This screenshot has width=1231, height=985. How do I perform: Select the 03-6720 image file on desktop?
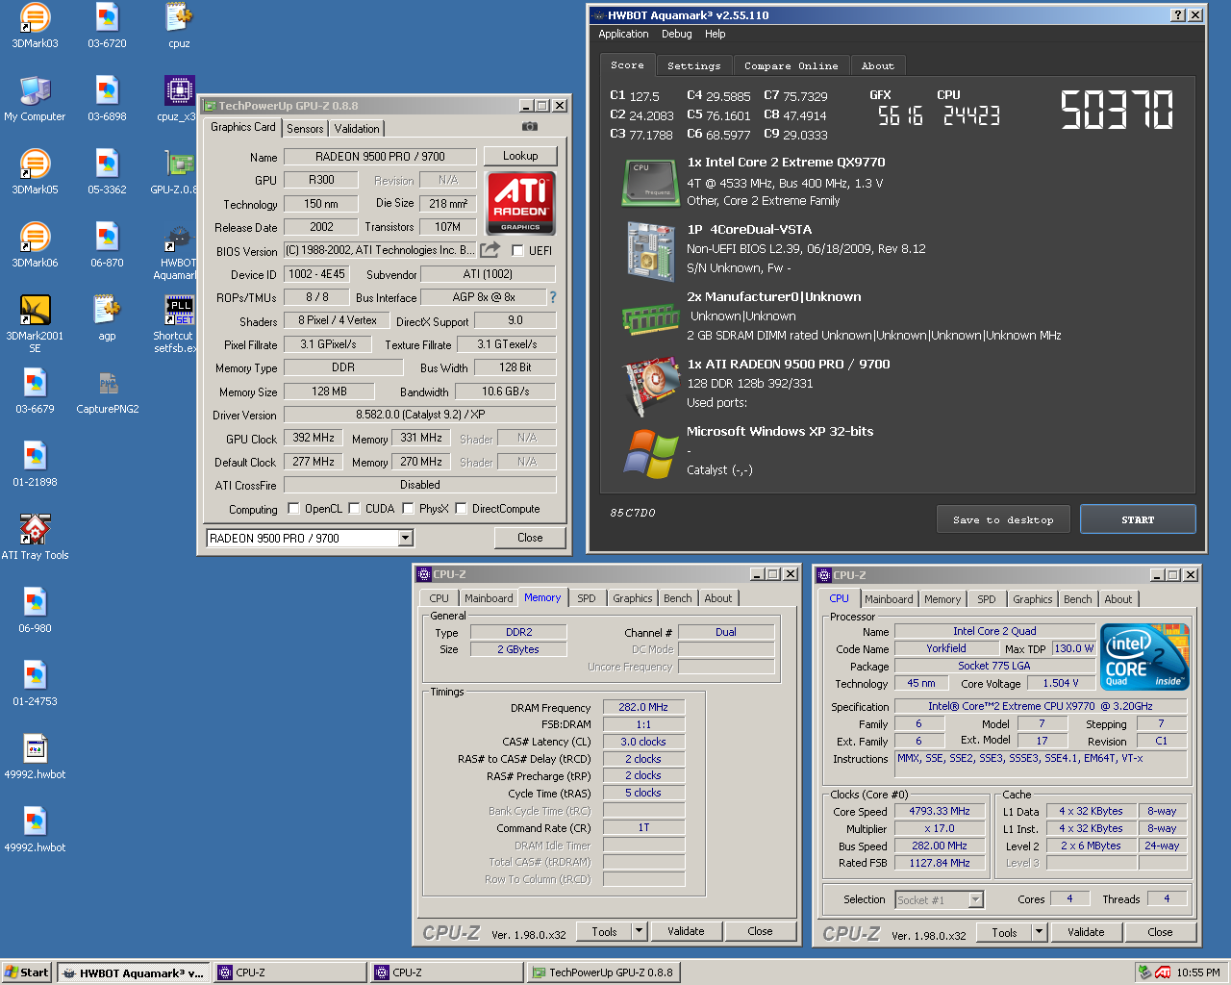[107, 26]
